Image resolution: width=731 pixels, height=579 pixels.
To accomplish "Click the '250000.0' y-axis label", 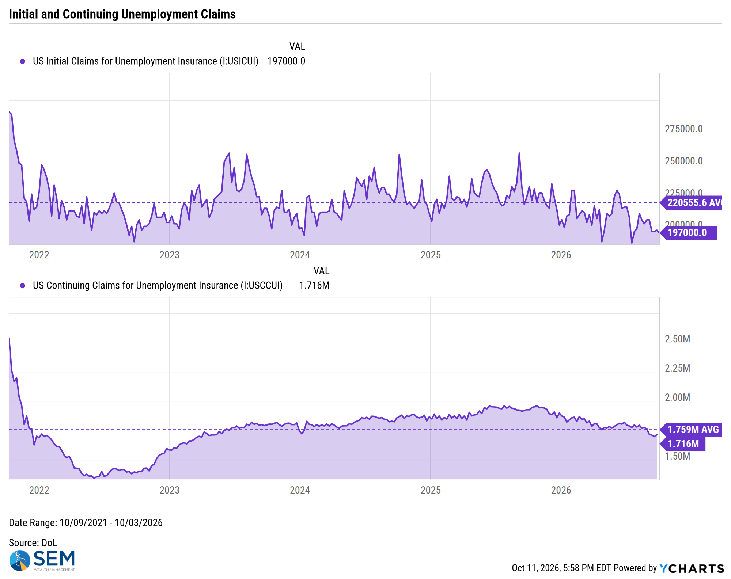I will click(x=683, y=161).
